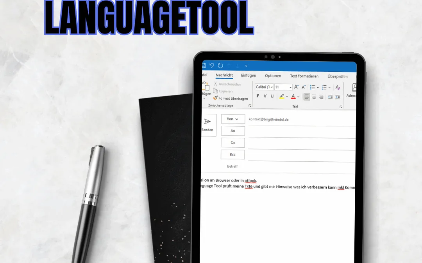Click the misspelled word otlook
The height and width of the screenshot is (263, 422).
point(250,181)
